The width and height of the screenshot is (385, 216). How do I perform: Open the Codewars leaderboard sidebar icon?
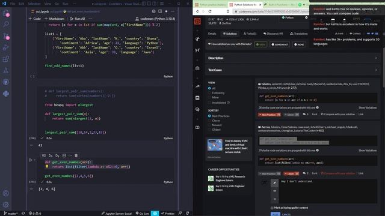[197, 86]
